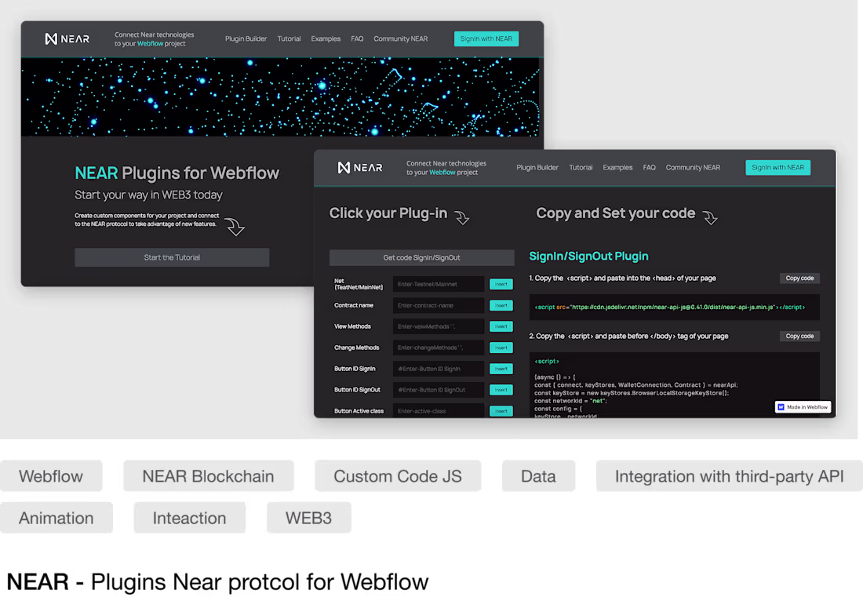Click SignIn with NEAR in the front window
This screenshot has height=597, width=863.
point(777,168)
